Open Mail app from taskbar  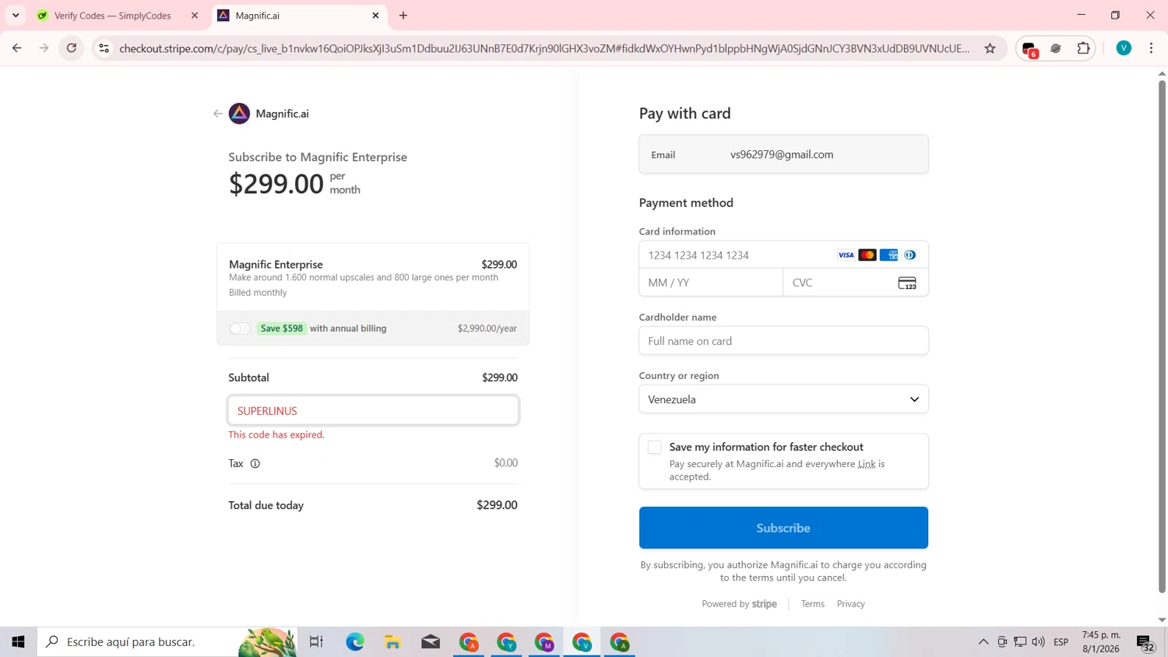pyautogui.click(x=431, y=642)
